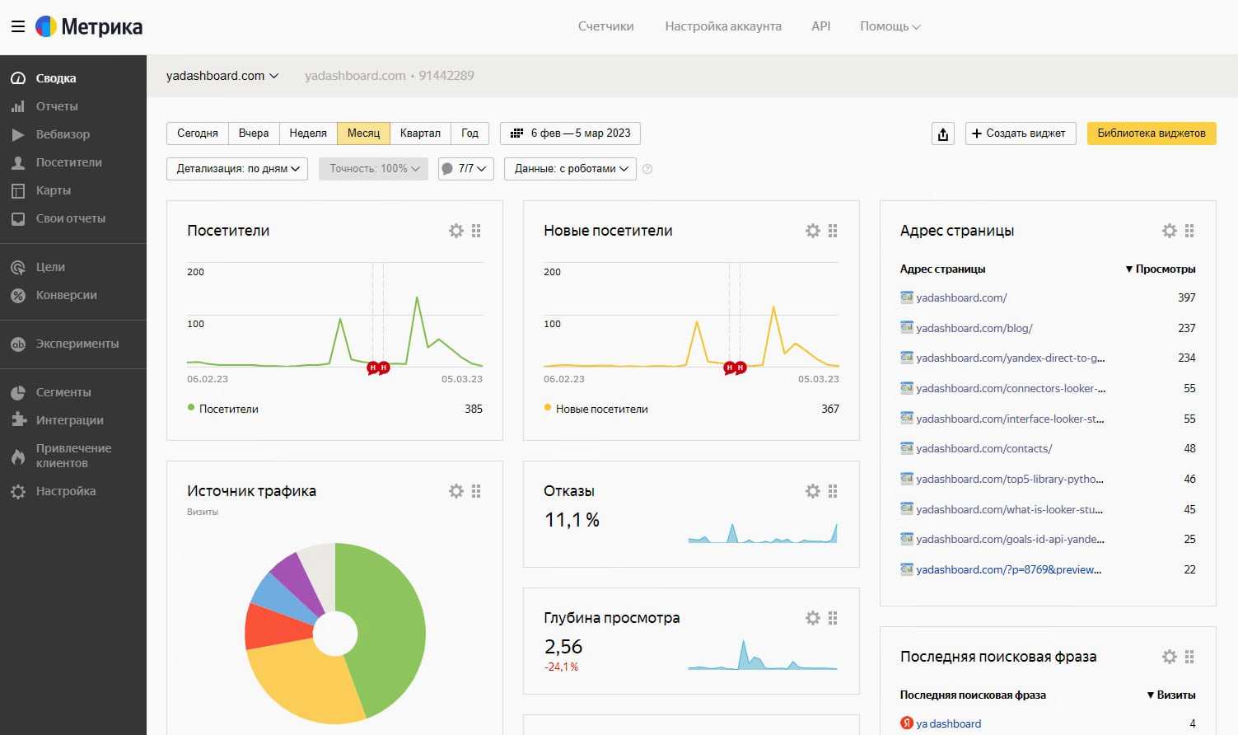Click the Библиотека виджетов button
1238x735 pixels.
pyautogui.click(x=1151, y=133)
